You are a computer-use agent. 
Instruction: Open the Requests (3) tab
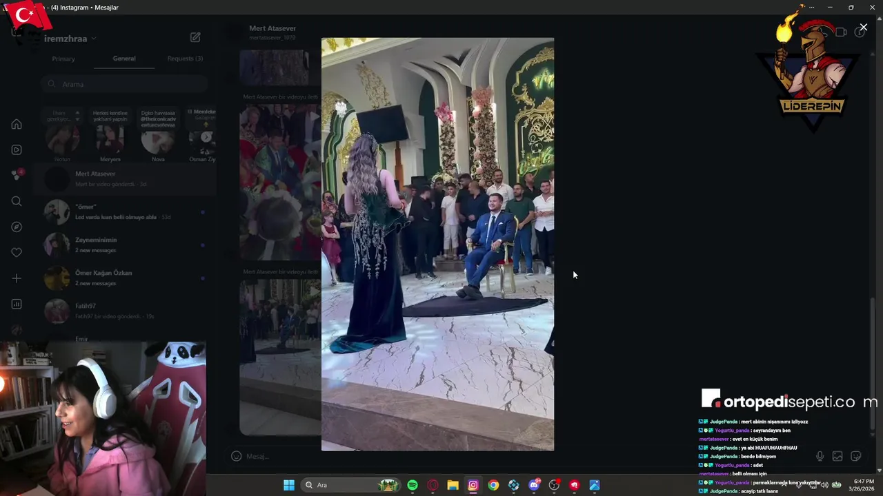tap(185, 59)
